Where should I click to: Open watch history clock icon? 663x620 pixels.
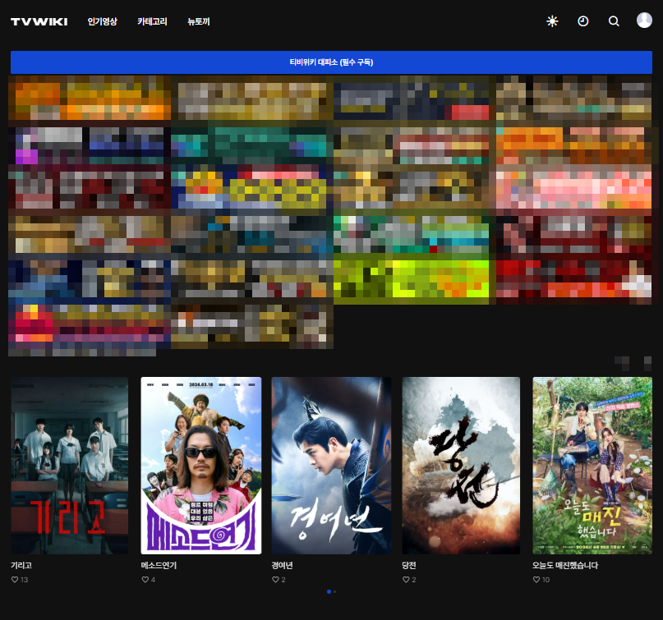coord(583,21)
